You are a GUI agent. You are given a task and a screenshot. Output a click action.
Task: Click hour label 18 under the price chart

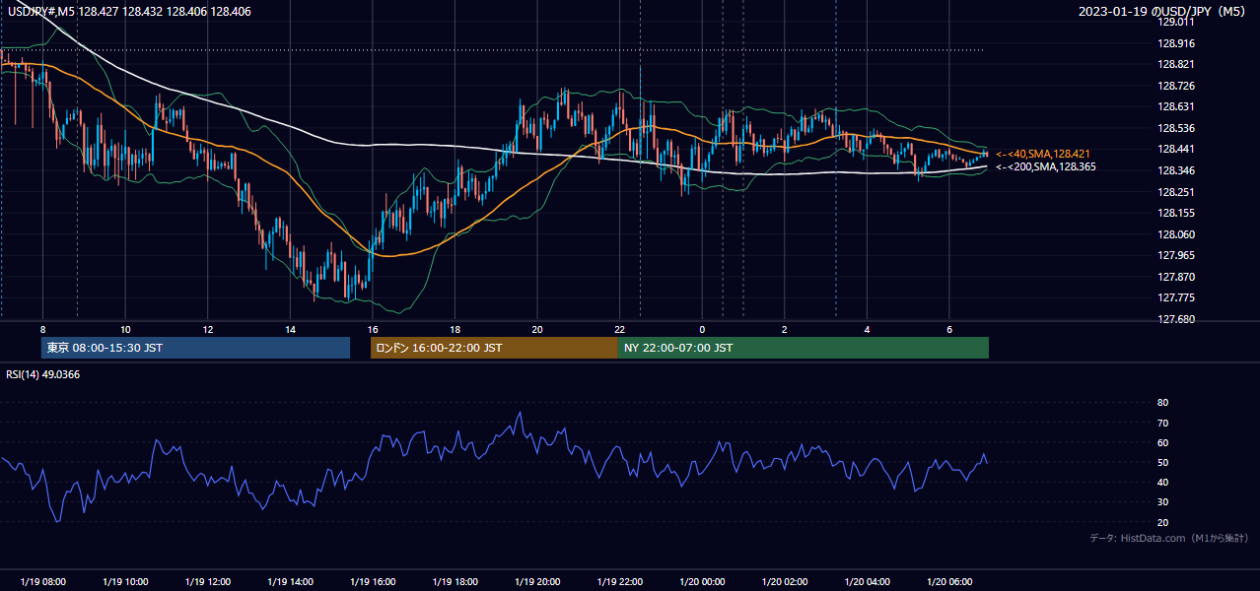coord(455,329)
